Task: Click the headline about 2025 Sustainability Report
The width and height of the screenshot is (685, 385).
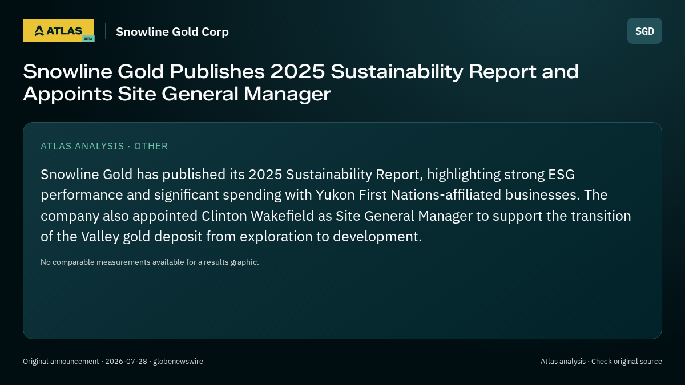Action: tap(301, 83)
